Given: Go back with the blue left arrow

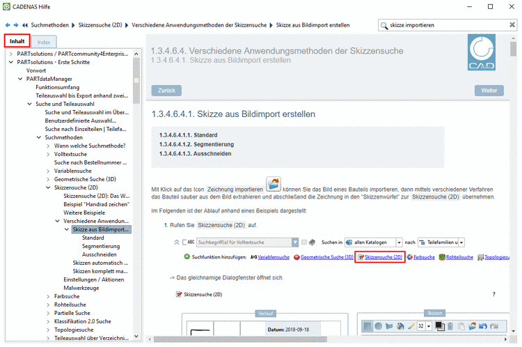Looking at the screenshot, I should [x=8, y=25].
